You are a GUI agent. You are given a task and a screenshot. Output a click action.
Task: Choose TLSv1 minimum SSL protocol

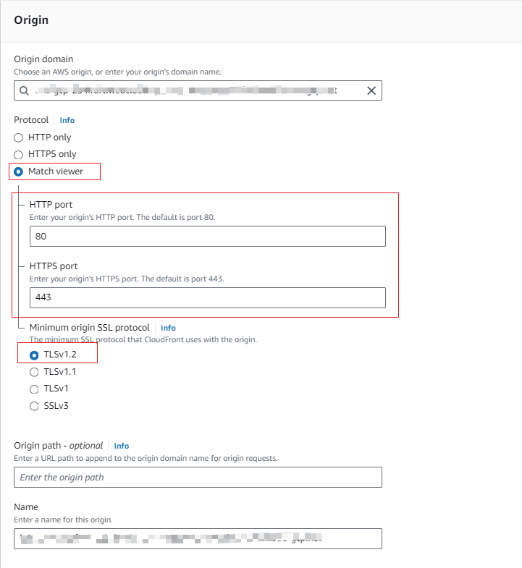34,389
